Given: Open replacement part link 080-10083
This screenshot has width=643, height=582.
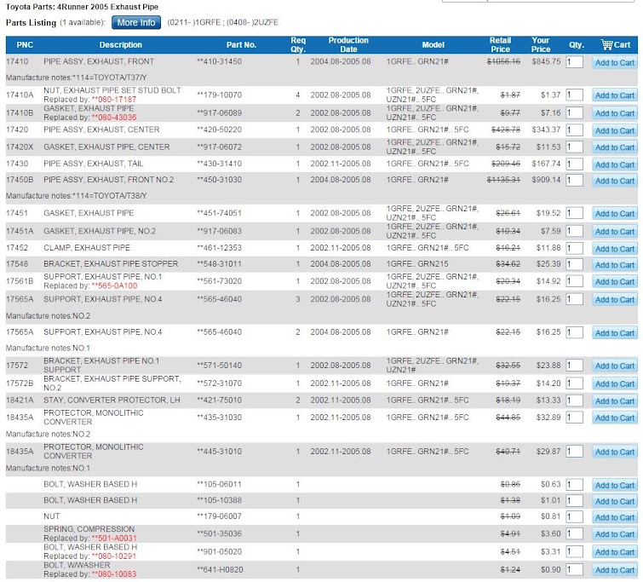Looking at the screenshot, I should coord(114,574).
